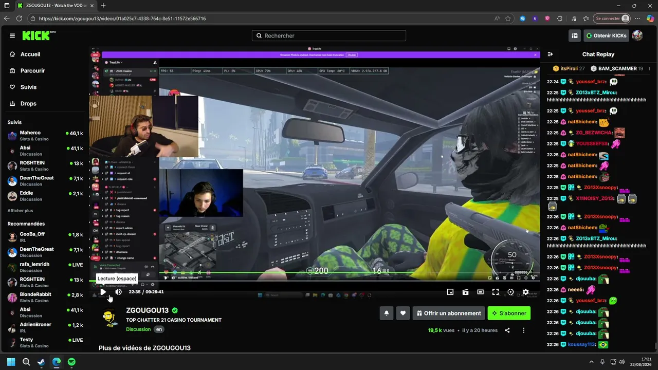Show hidden system tray icons

[591, 362]
